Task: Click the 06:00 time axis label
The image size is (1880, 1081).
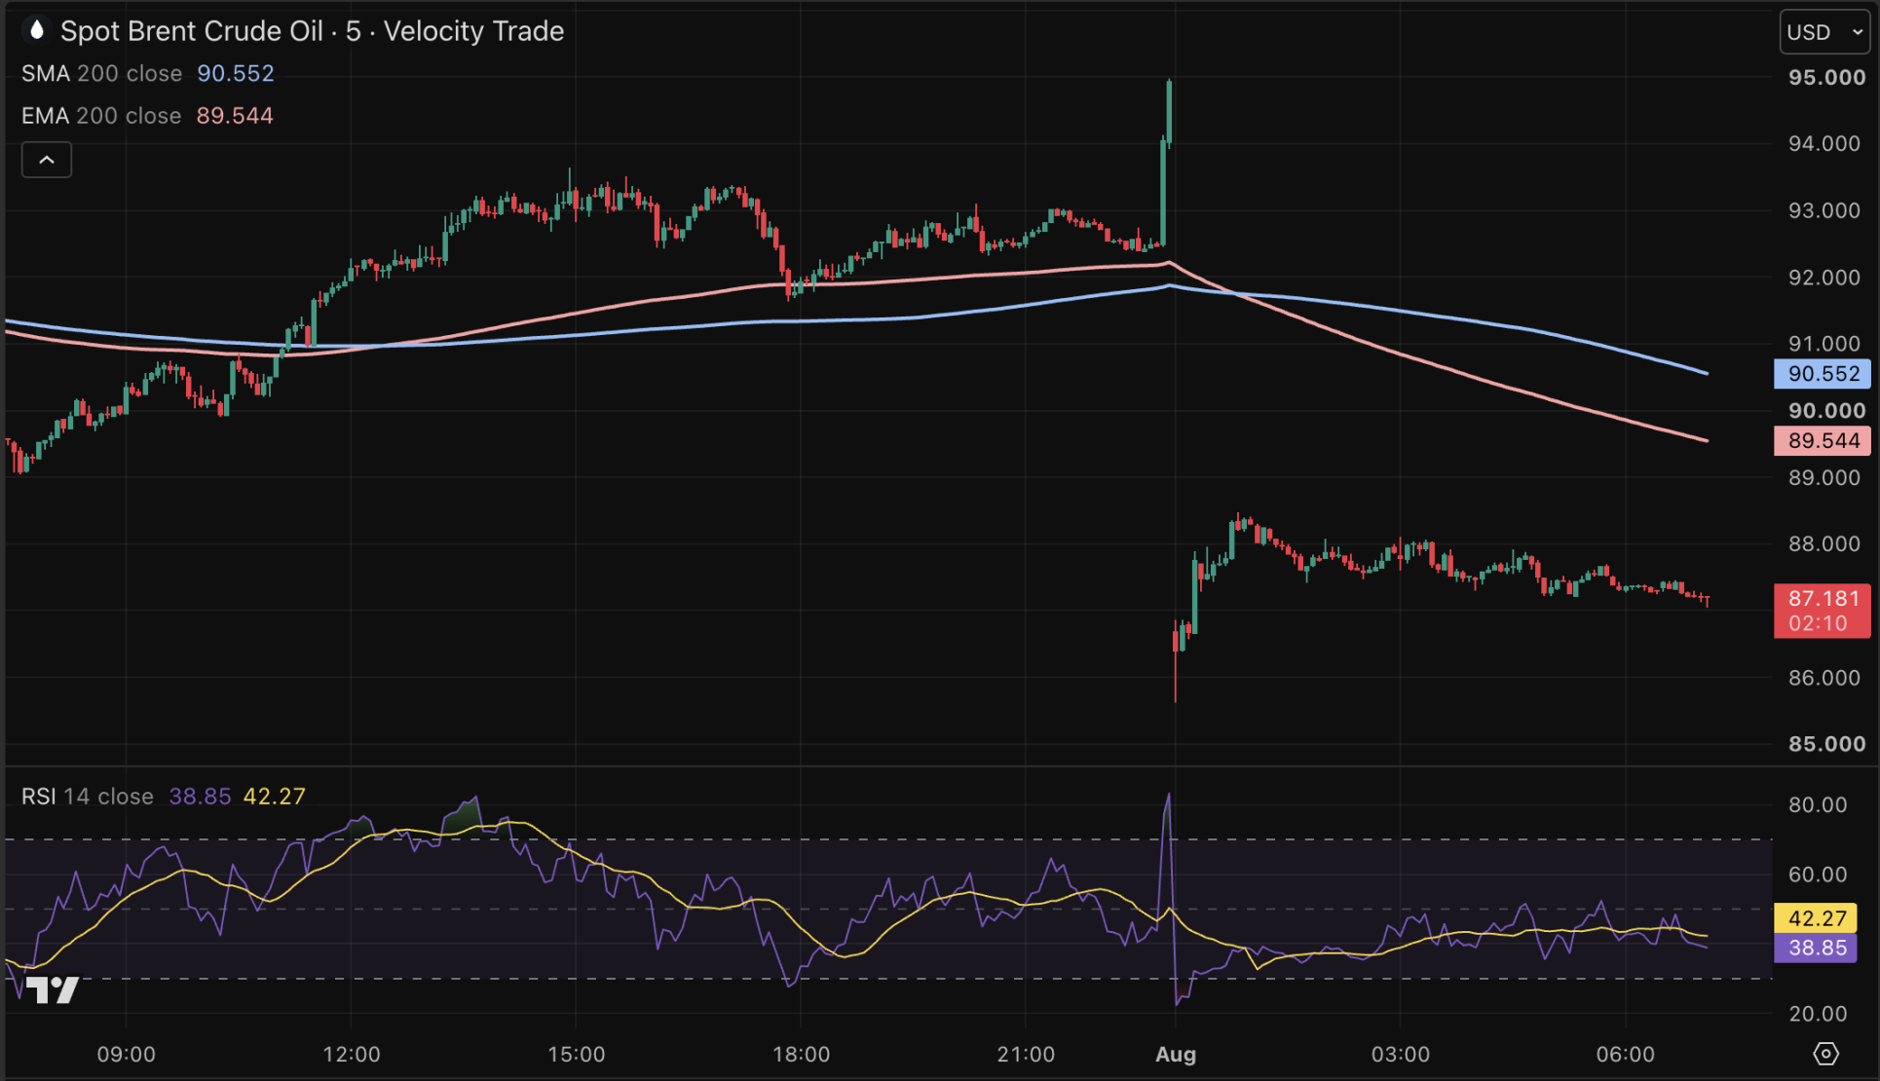Action: (x=1626, y=1055)
